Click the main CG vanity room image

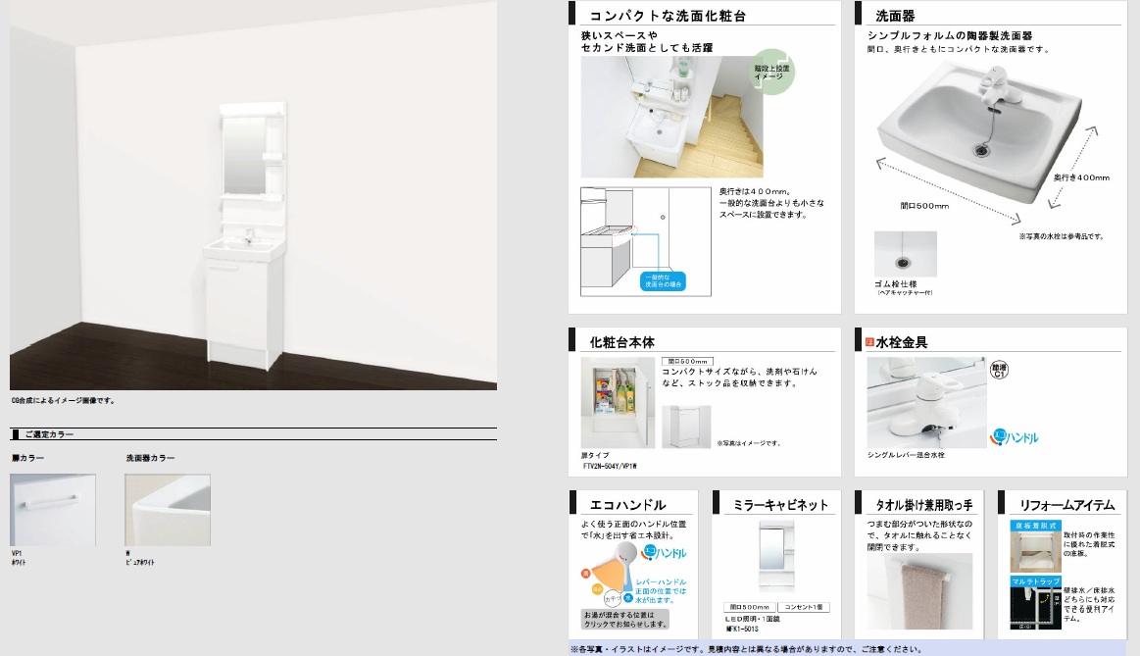tap(253, 196)
